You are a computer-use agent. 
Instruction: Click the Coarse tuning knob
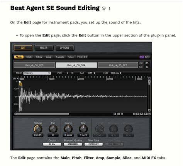pos(68,129)
